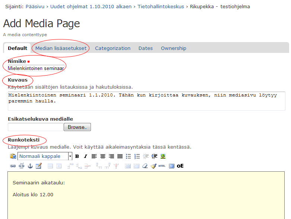The image size is (291, 219).
Task: Toggle italic formatting
Action: click(x=85, y=156)
